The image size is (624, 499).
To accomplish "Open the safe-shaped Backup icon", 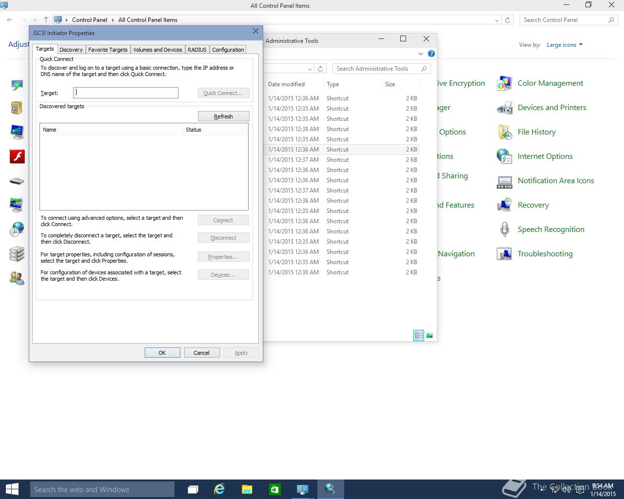I will (x=17, y=108).
